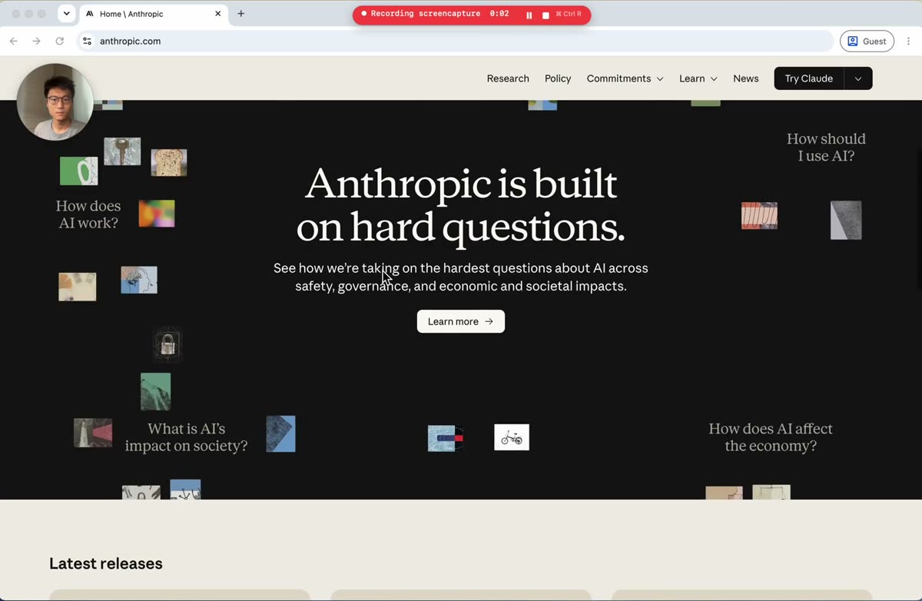Screen dimensions: 922x601
Task: Click the lighthouse image thumbnail
Action: coord(93,433)
